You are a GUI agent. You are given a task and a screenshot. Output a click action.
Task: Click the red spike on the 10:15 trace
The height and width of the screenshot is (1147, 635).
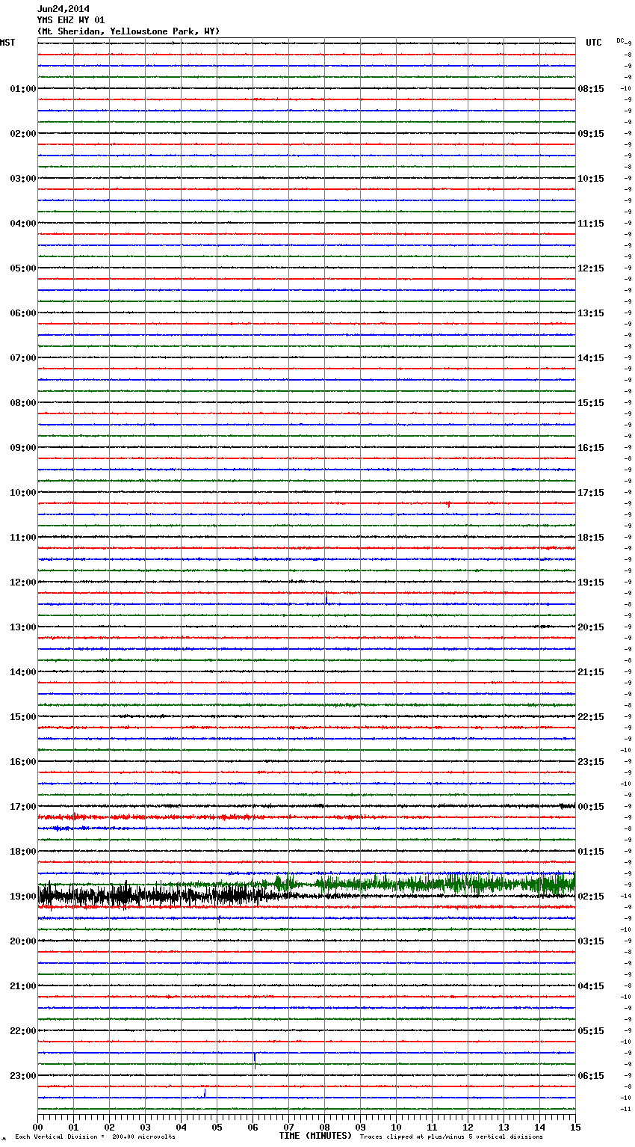(x=448, y=504)
